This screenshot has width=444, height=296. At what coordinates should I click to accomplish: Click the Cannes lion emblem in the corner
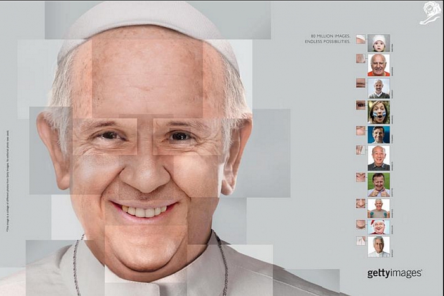(x=430, y=13)
